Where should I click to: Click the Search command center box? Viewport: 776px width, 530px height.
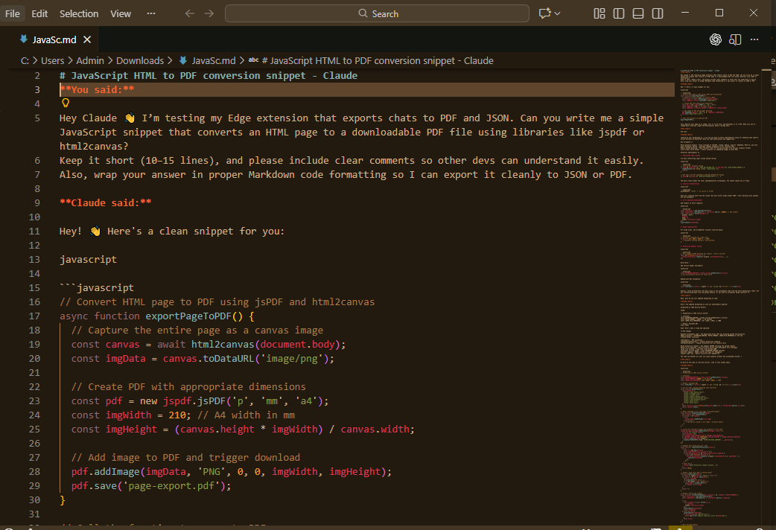pos(378,13)
